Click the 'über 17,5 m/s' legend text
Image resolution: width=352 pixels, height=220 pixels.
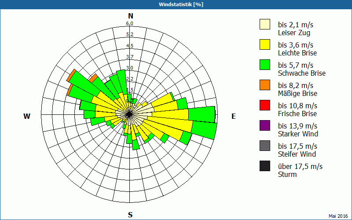click(300, 166)
